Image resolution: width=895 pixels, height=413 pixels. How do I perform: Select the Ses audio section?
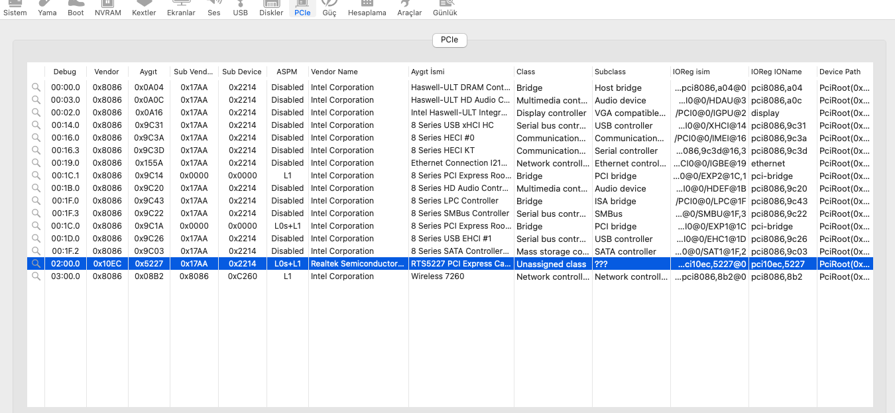[x=213, y=9]
